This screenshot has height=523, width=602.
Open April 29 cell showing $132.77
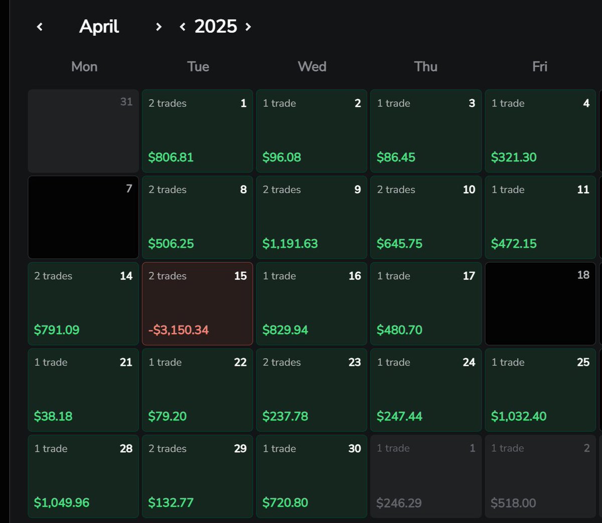(x=198, y=476)
